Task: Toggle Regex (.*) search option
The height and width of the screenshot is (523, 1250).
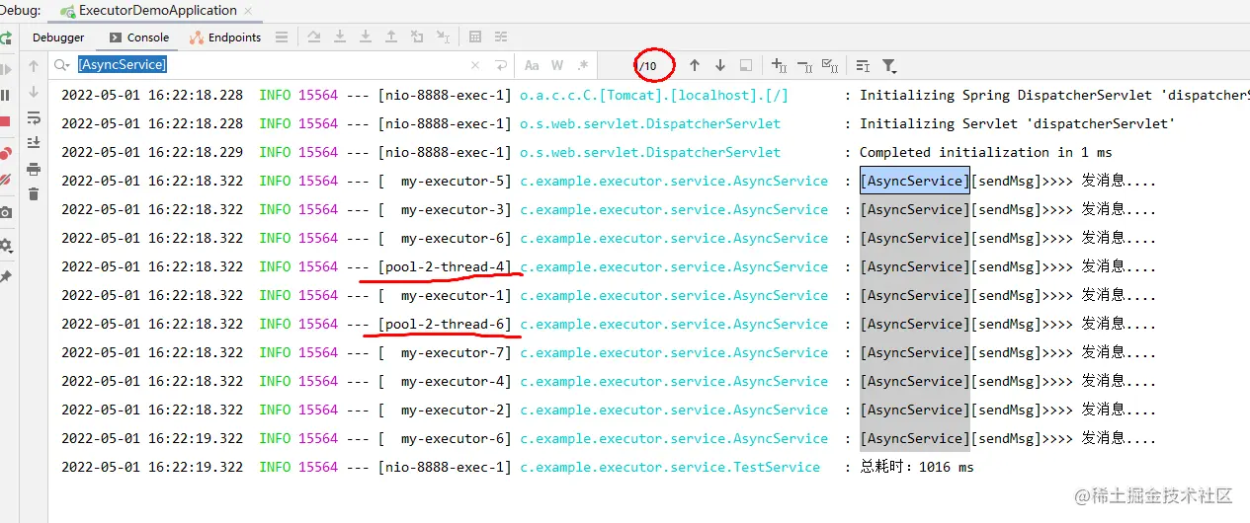Action: pyautogui.click(x=583, y=65)
